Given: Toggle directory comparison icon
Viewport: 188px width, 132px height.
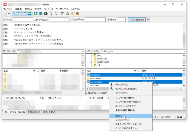Looking at the screenshot, I should [67, 14].
